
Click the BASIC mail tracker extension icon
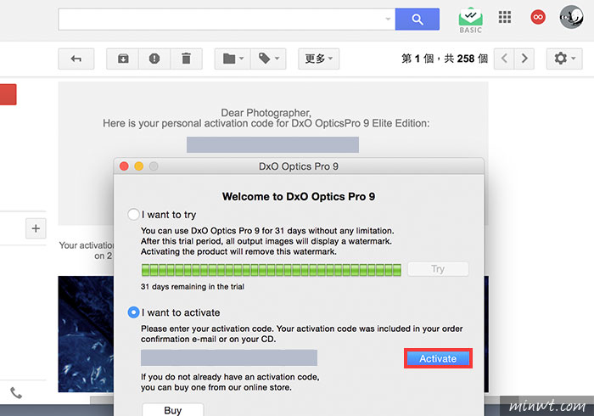[470, 20]
